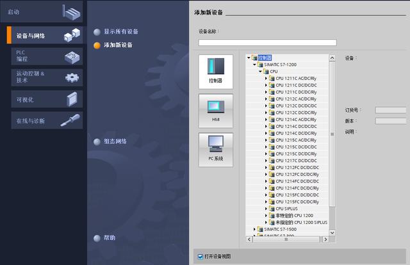Click the PLC 编程 portal icon

[72, 57]
